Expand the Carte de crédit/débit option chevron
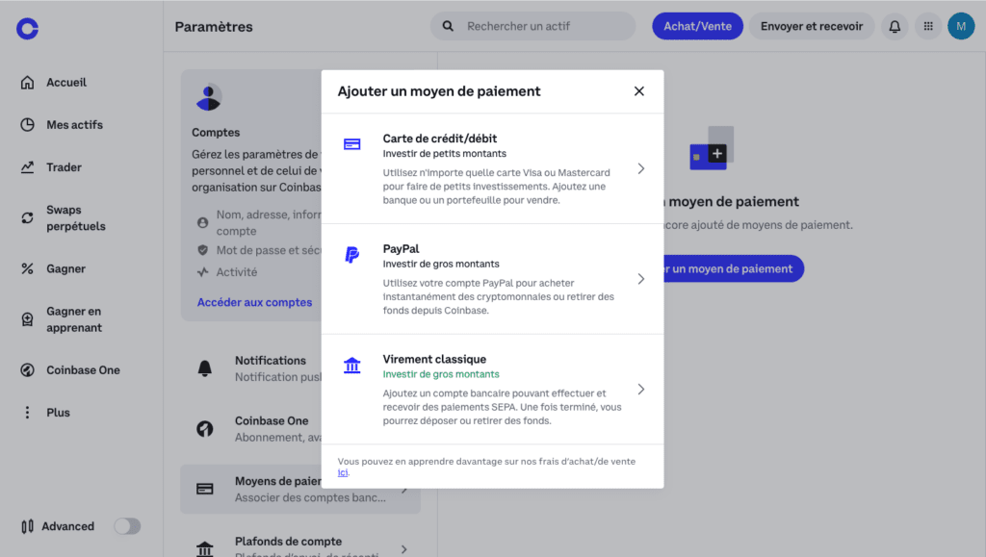This screenshot has width=986, height=557. (x=640, y=167)
